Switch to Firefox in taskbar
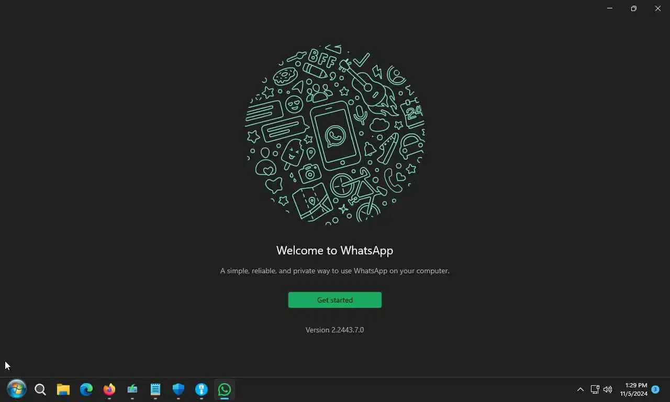 pyautogui.click(x=109, y=389)
